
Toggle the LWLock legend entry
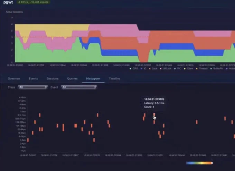[x=166, y=69]
